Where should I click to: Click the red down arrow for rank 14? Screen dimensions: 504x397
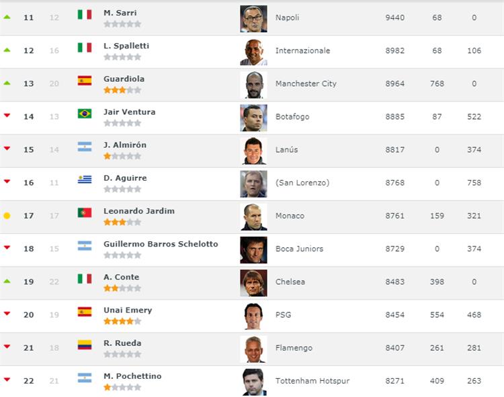pos(7,116)
